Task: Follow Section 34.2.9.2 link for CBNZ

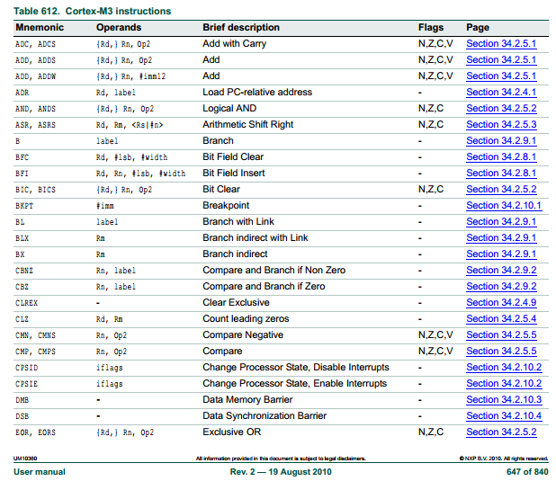Action: point(501,270)
